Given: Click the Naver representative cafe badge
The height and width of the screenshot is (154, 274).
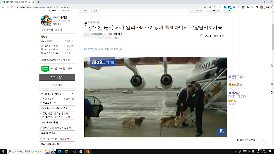Looking at the screenshot, I should click(x=45, y=69).
